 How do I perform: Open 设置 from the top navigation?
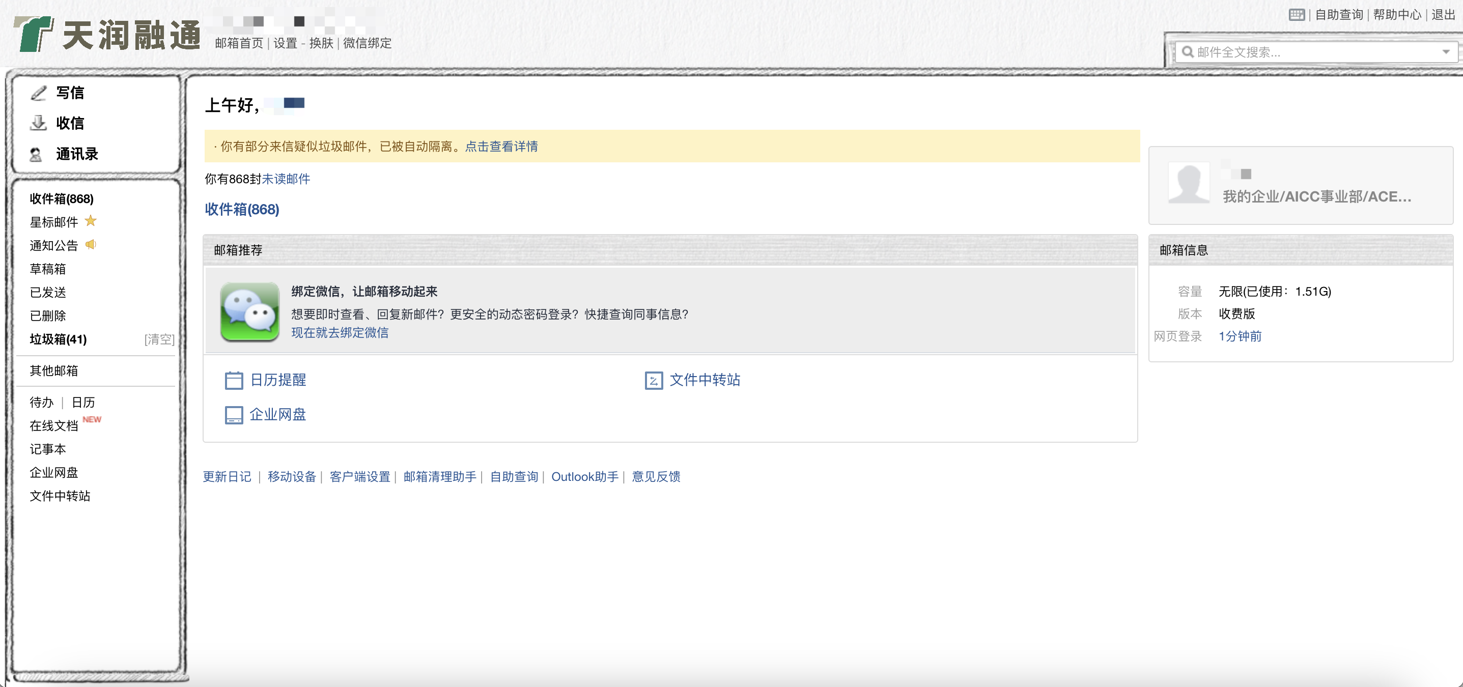point(285,43)
